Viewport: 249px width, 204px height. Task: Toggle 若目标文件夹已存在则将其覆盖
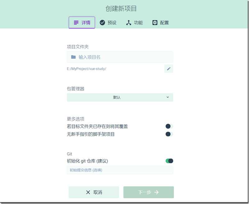coord(168,126)
